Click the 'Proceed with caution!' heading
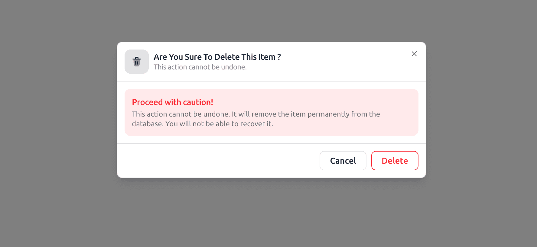This screenshot has width=537, height=247. 172,102
